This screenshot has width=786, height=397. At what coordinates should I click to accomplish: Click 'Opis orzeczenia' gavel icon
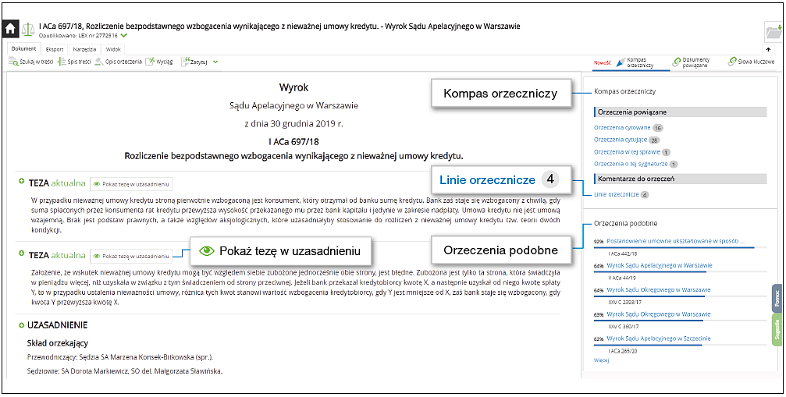click(x=118, y=62)
